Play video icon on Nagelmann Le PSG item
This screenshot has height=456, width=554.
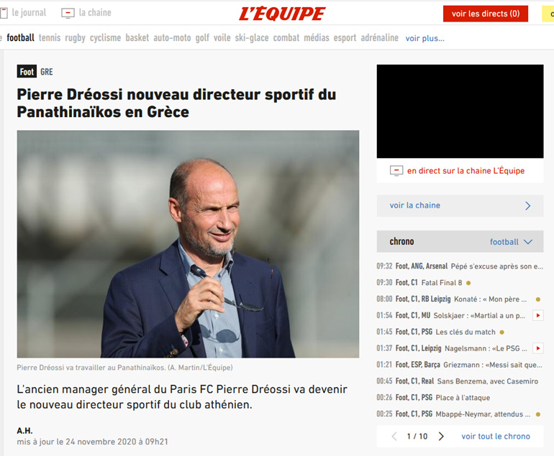[x=537, y=348]
